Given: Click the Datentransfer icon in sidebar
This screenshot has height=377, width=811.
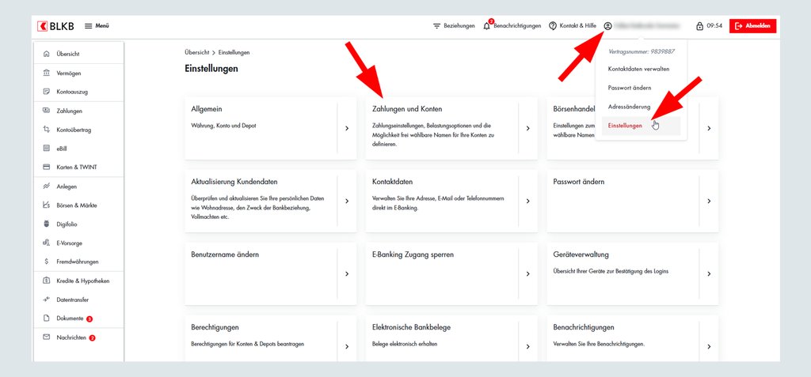Looking at the screenshot, I should tap(46, 300).
